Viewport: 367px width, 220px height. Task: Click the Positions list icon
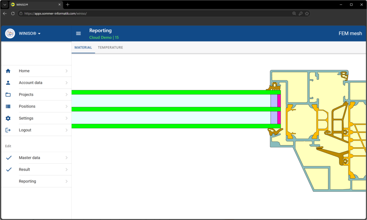click(x=8, y=106)
